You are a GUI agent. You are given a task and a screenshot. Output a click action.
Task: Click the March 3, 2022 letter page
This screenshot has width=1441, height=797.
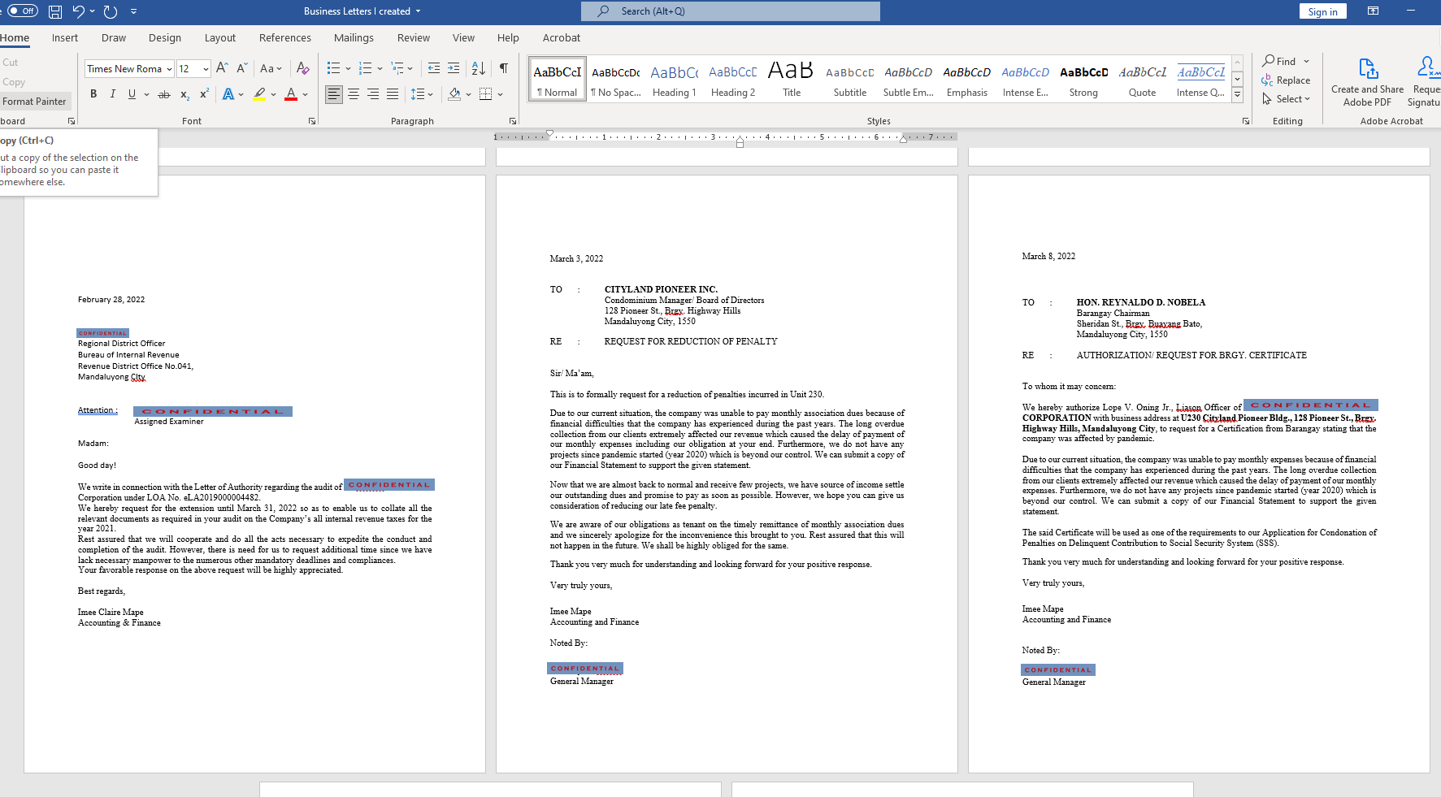[727, 474]
